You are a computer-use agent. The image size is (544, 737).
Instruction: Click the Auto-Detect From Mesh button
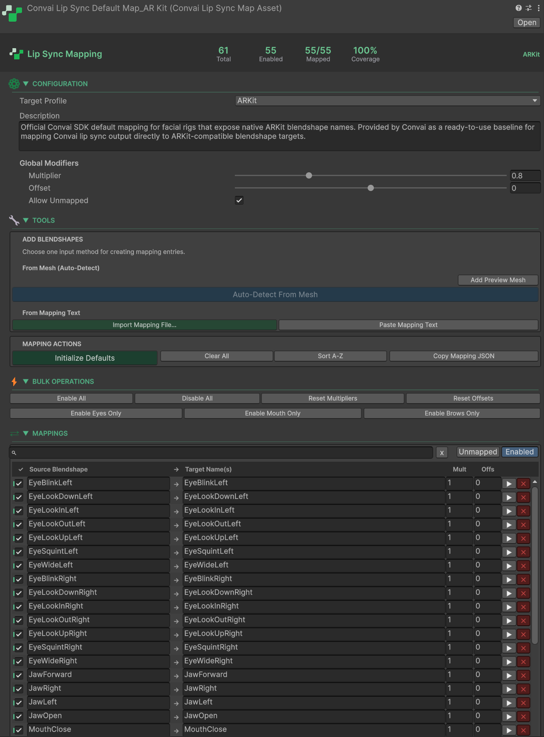(x=275, y=295)
